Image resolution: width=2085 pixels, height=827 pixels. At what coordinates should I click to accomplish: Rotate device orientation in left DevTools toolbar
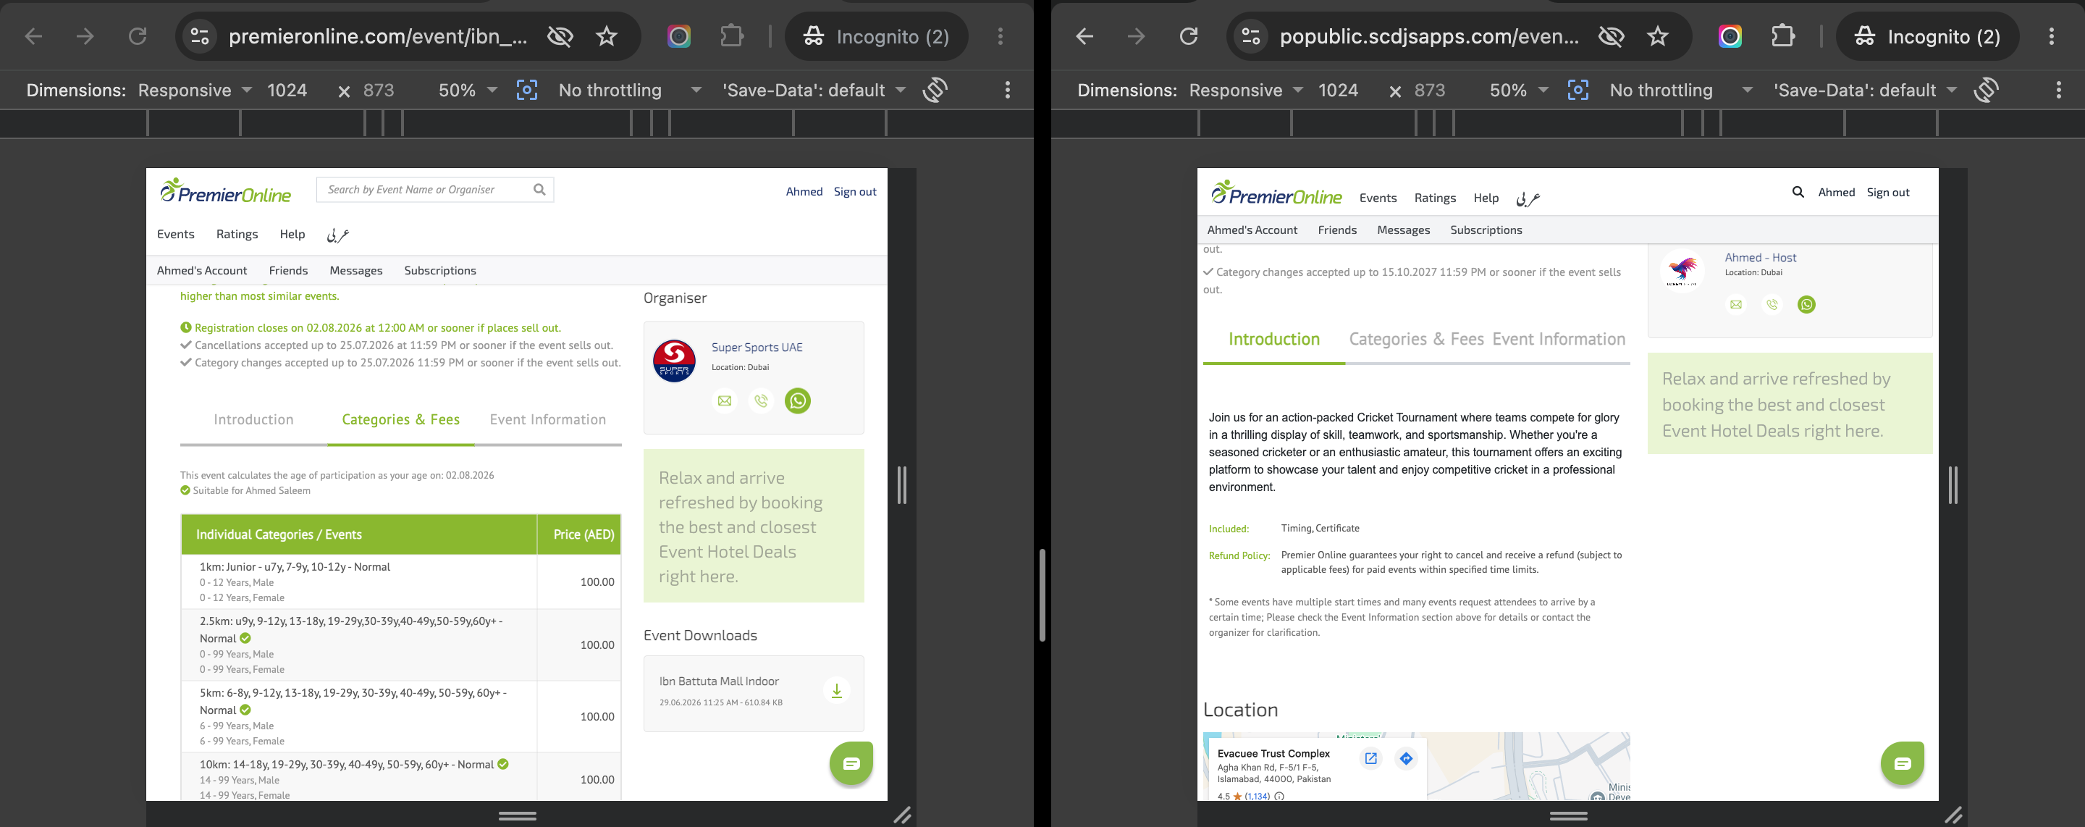(935, 90)
